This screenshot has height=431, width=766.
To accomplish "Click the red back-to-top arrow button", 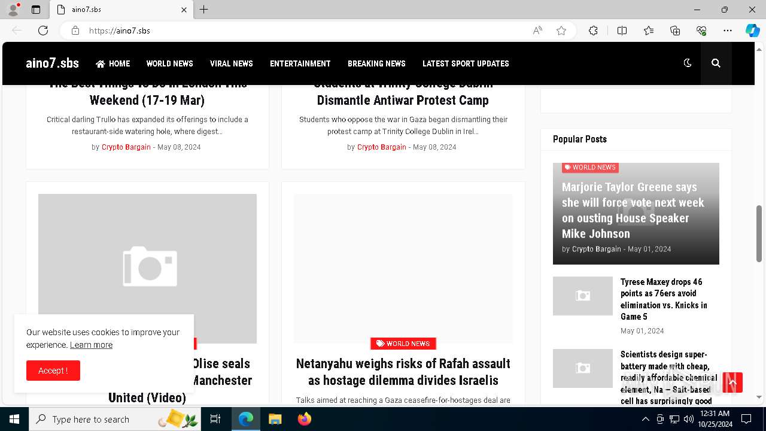I will pyautogui.click(x=732, y=382).
